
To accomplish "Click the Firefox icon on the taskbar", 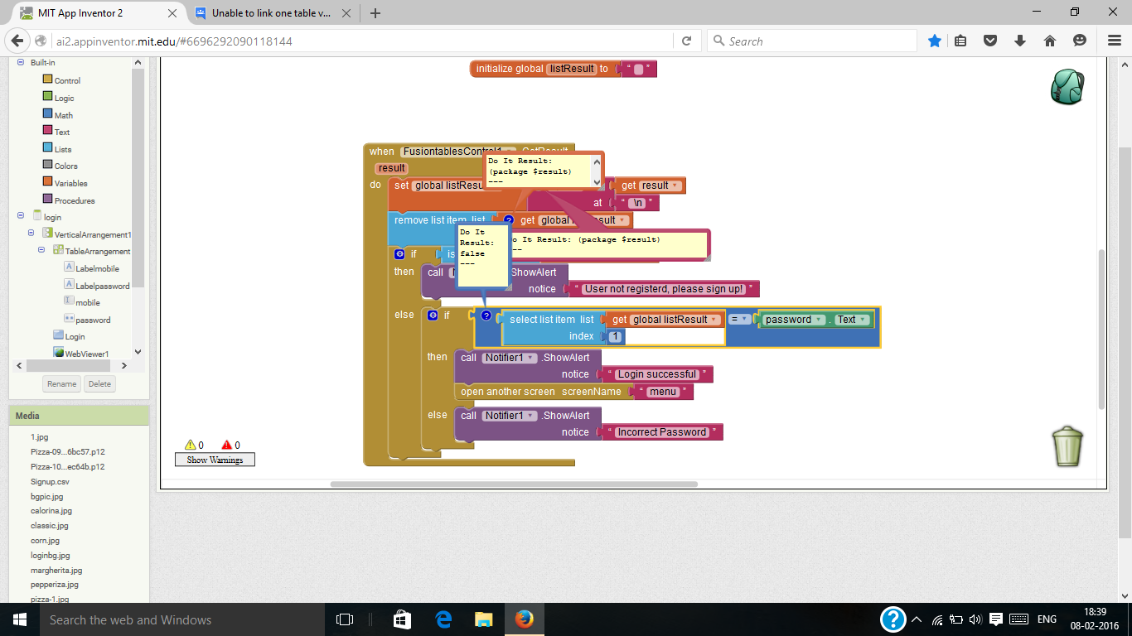I will 524,619.
